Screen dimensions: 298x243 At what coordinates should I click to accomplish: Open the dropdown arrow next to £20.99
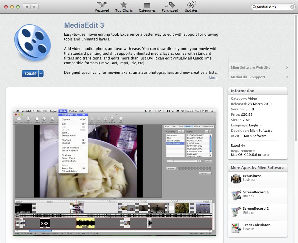click(x=41, y=73)
